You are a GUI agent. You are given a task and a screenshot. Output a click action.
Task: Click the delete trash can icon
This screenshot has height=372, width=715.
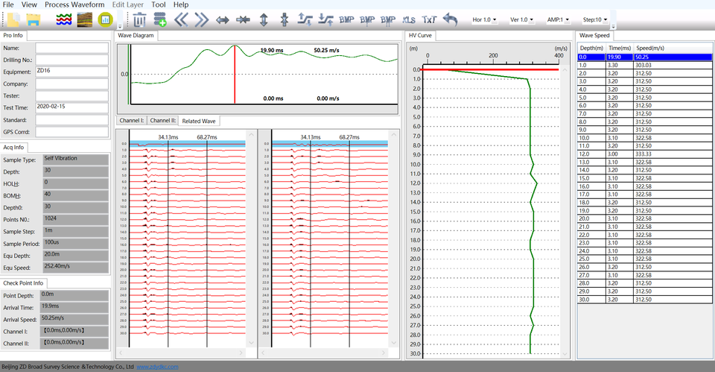(139, 19)
